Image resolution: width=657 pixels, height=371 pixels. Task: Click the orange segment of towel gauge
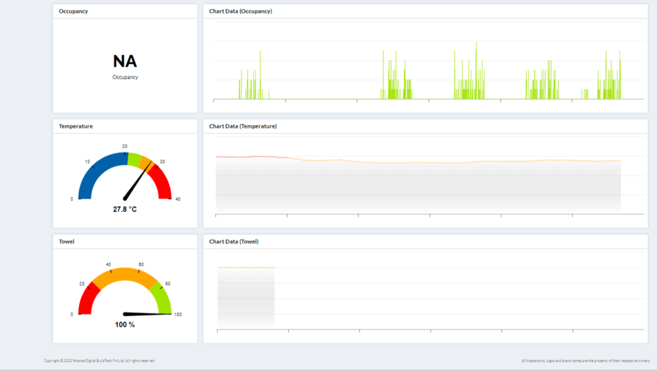[124, 274]
